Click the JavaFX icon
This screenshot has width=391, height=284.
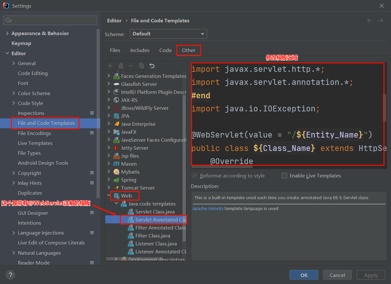pos(116,132)
